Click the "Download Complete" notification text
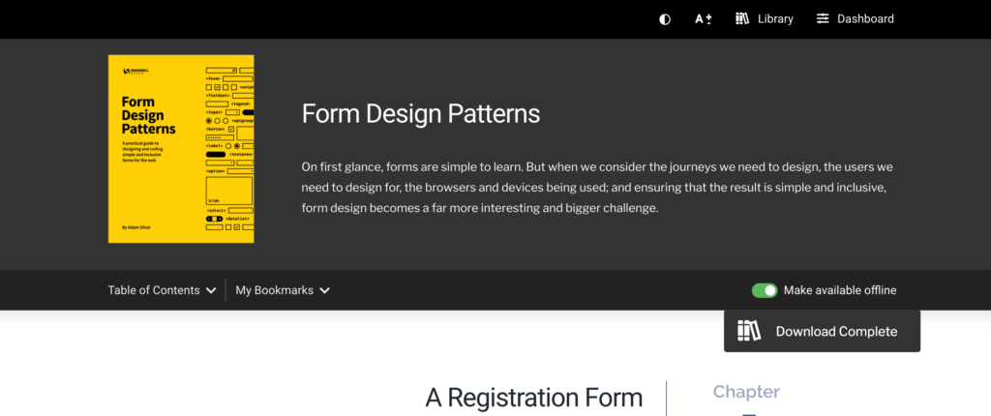 click(836, 332)
